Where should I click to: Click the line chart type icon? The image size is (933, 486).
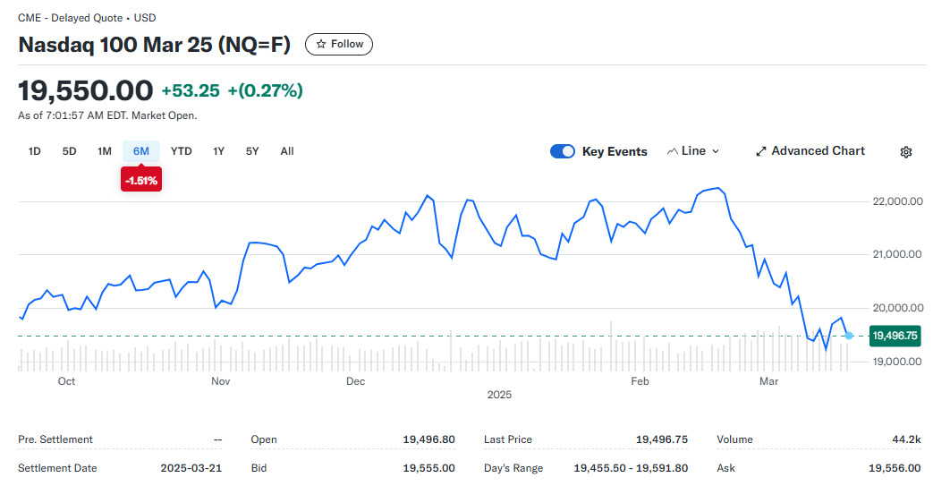(x=673, y=151)
